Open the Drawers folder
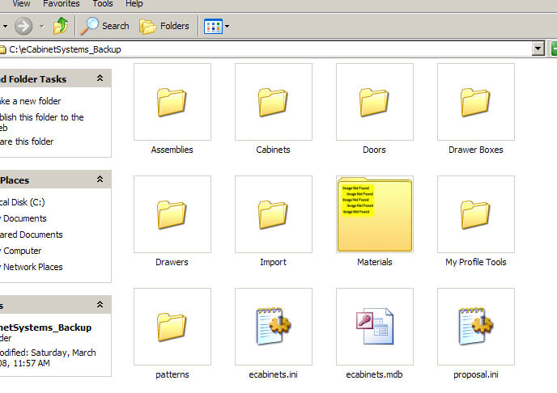Image resolution: width=557 pixels, height=393 pixels. point(172,214)
